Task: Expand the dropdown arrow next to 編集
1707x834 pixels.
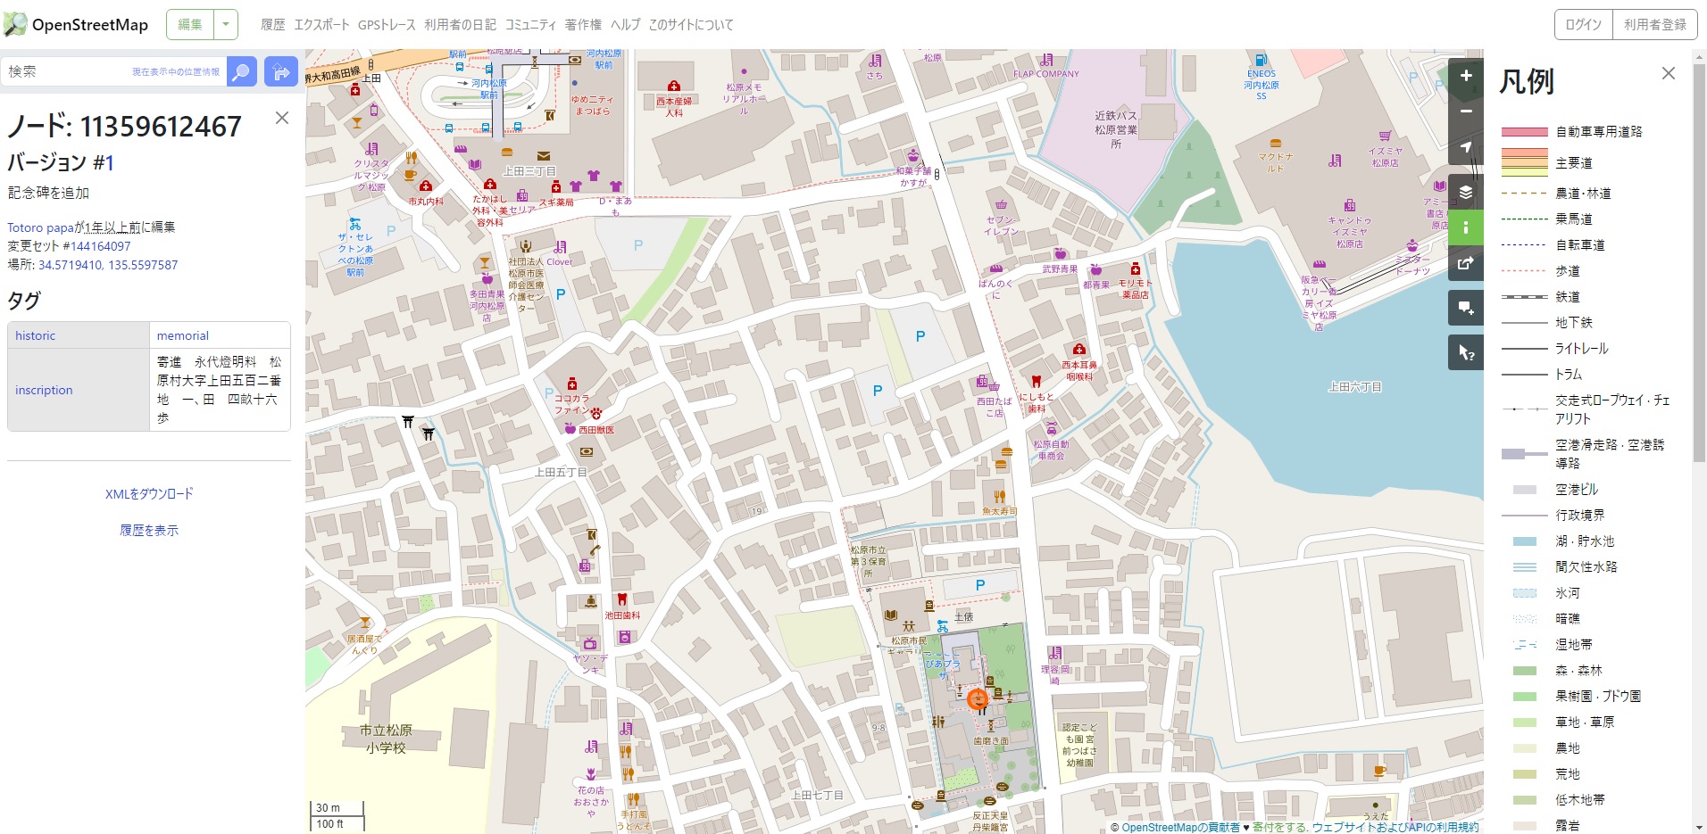Action: click(x=226, y=25)
